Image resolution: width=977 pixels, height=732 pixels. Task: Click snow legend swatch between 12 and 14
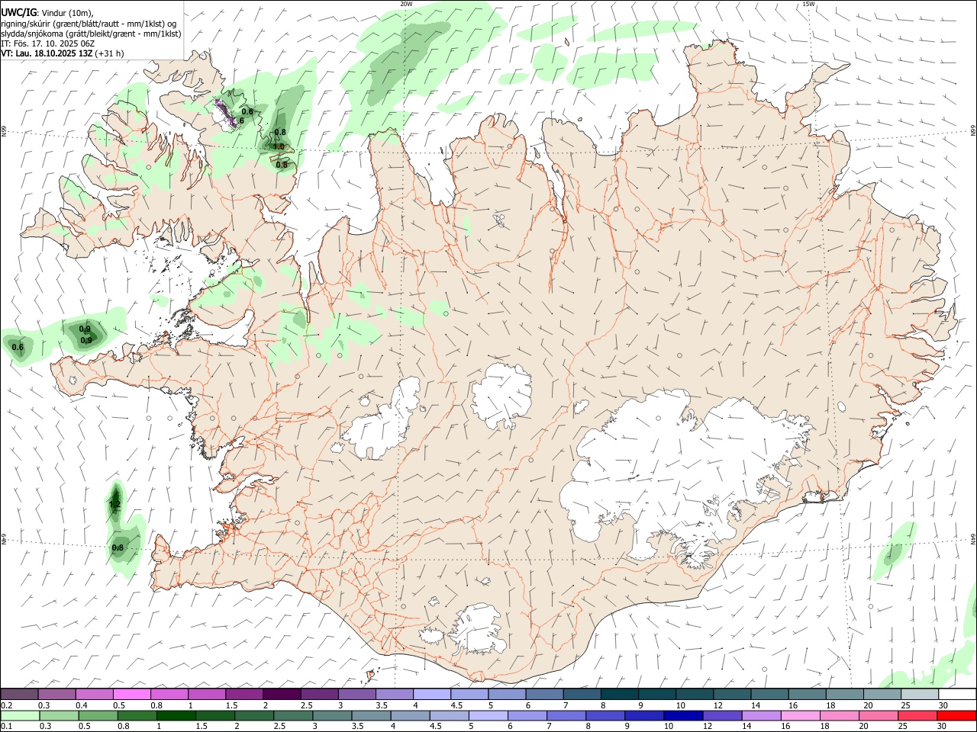click(x=731, y=695)
